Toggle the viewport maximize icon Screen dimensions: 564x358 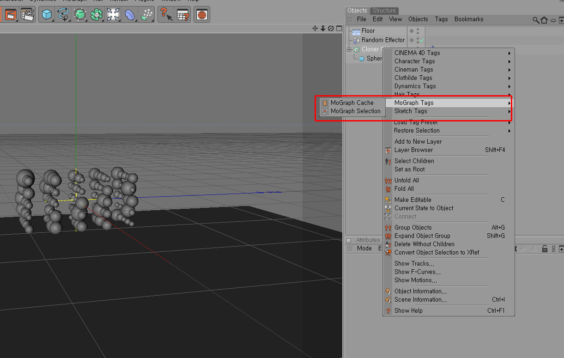point(338,29)
